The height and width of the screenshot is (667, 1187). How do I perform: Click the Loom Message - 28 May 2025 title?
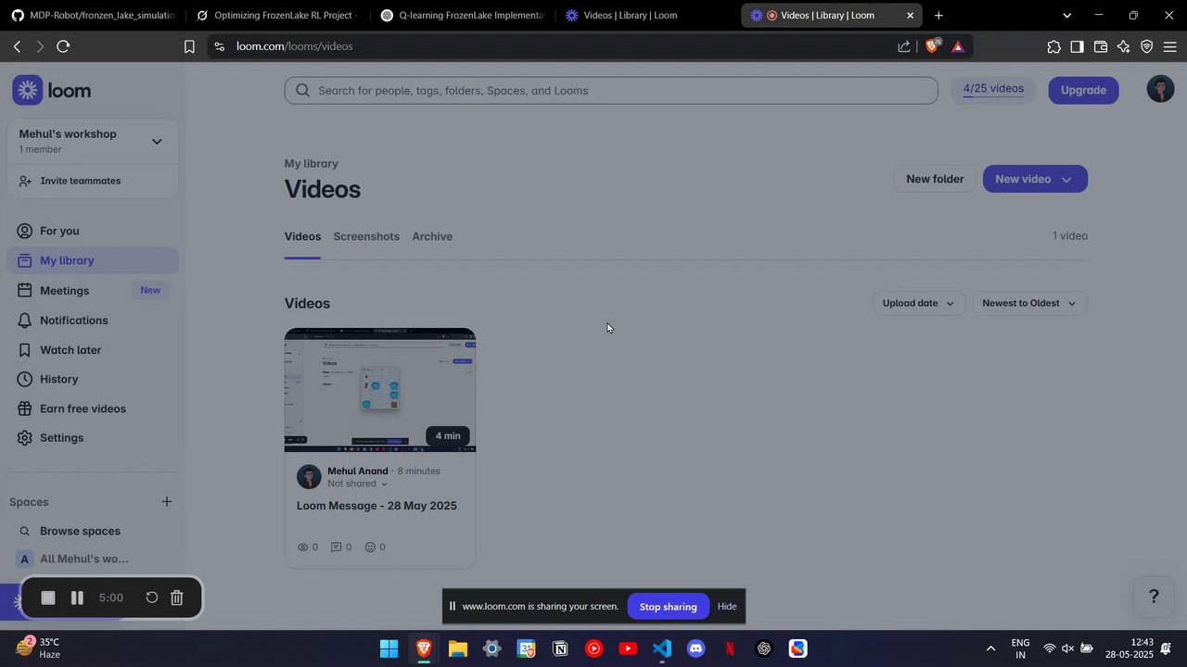(x=377, y=506)
